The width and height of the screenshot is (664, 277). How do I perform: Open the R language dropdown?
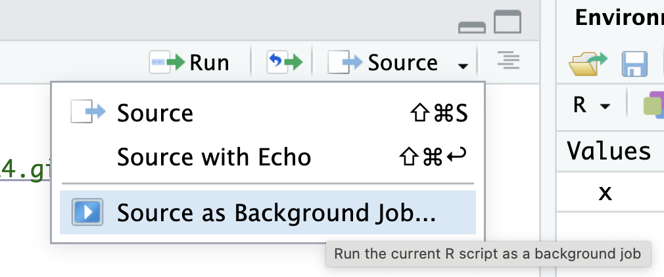[591, 105]
